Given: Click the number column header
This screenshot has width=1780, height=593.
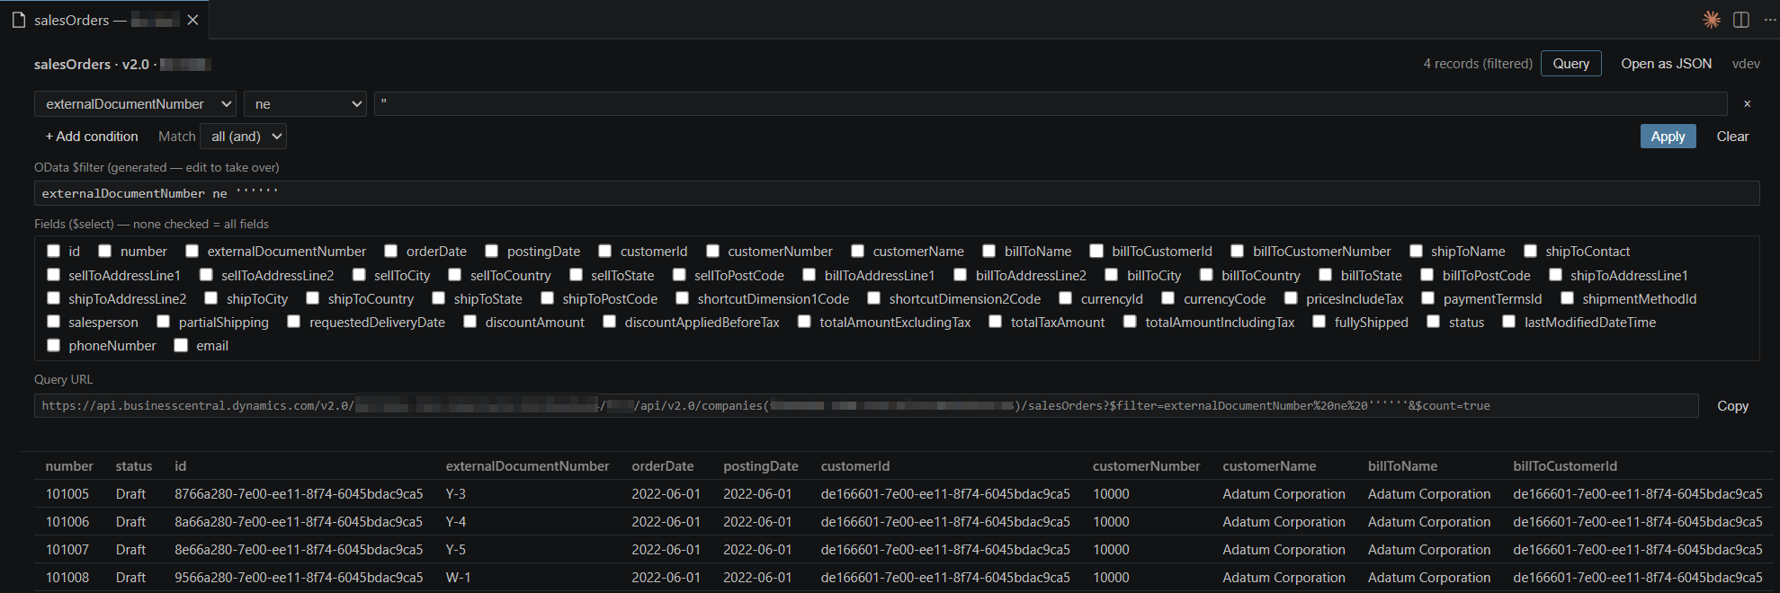Looking at the screenshot, I should click(69, 466).
